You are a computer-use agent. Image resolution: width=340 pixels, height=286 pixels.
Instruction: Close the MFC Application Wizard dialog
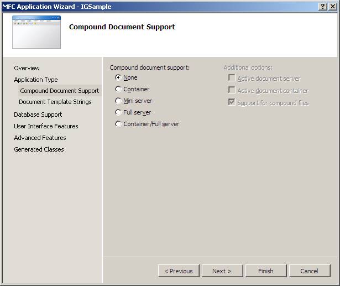click(333, 6)
